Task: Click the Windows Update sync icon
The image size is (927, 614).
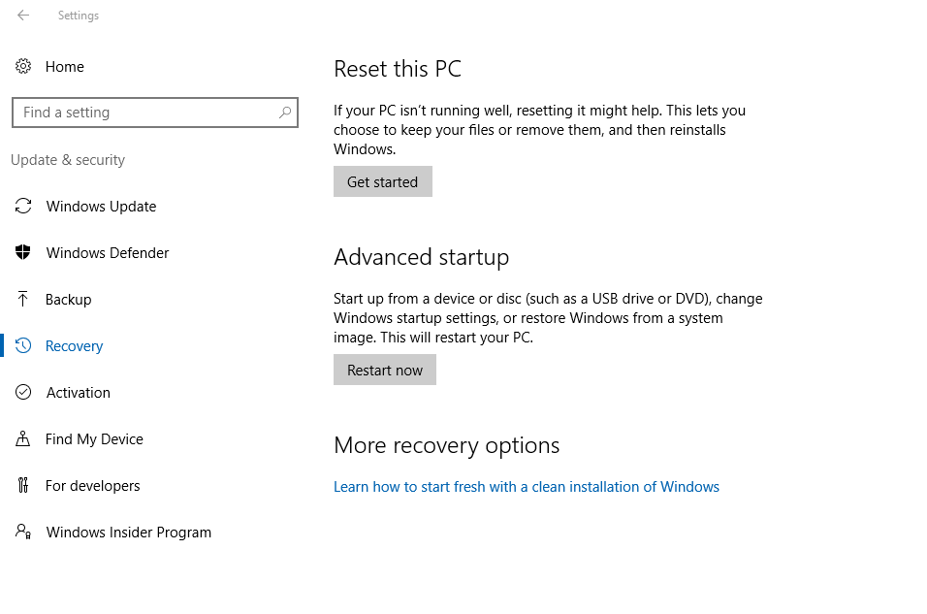Action: point(23,207)
